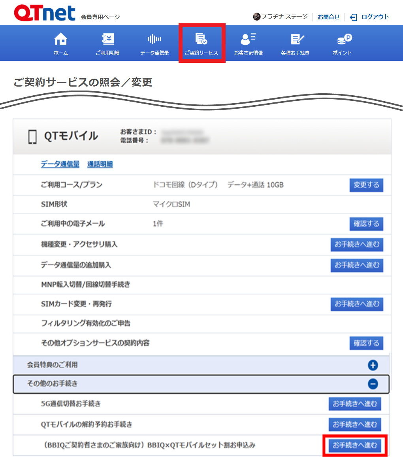Open the ご利用明細 billing icon
The width and height of the screenshot is (403, 457).
(x=107, y=39)
